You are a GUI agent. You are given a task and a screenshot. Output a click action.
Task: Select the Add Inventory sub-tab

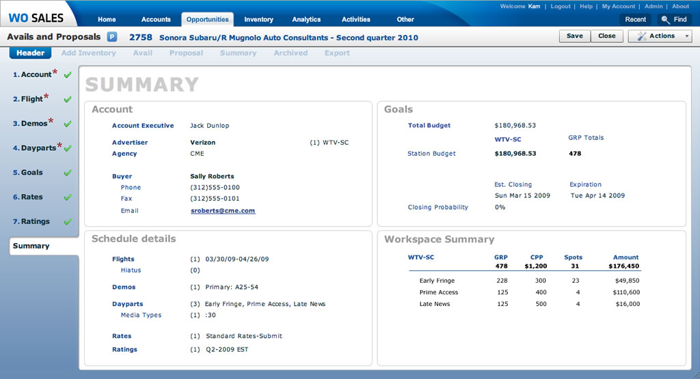click(x=88, y=53)
